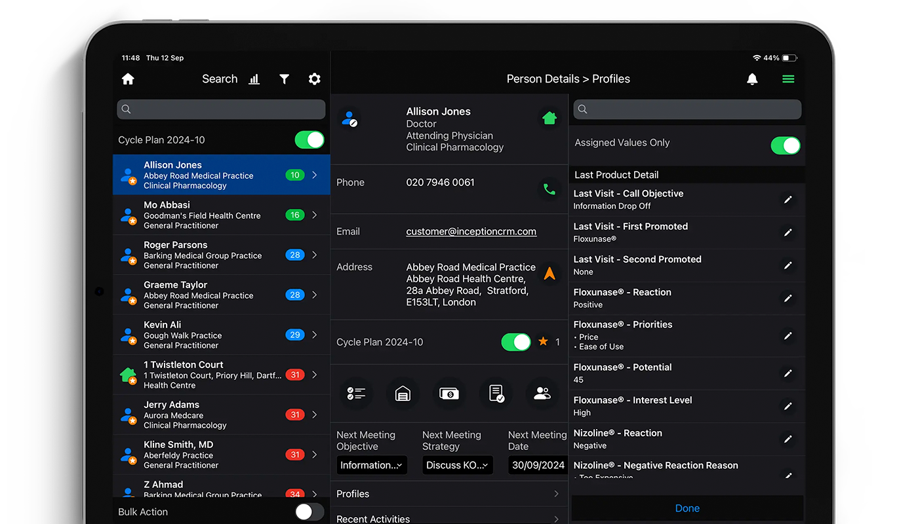This screenshot has height=524, width=918.
Task: Tap the green 10 badge on Allison Jones
Action: (295, 175)
